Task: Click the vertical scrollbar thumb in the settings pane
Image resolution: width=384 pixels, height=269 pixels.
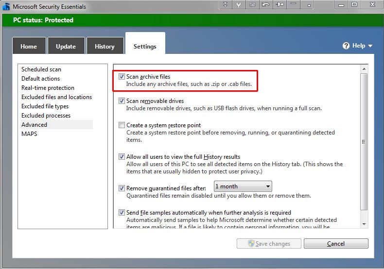Action: click(x=364, y=142)
